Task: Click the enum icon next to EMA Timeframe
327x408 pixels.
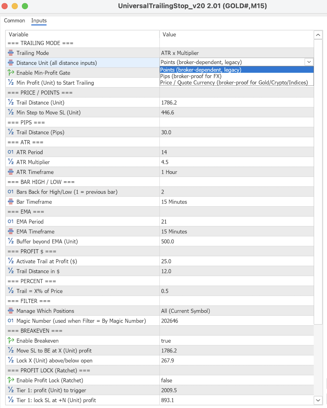Action: pyautogui.click(x=11, y=231)
